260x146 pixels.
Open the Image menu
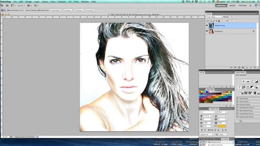(x=28, y=2)
